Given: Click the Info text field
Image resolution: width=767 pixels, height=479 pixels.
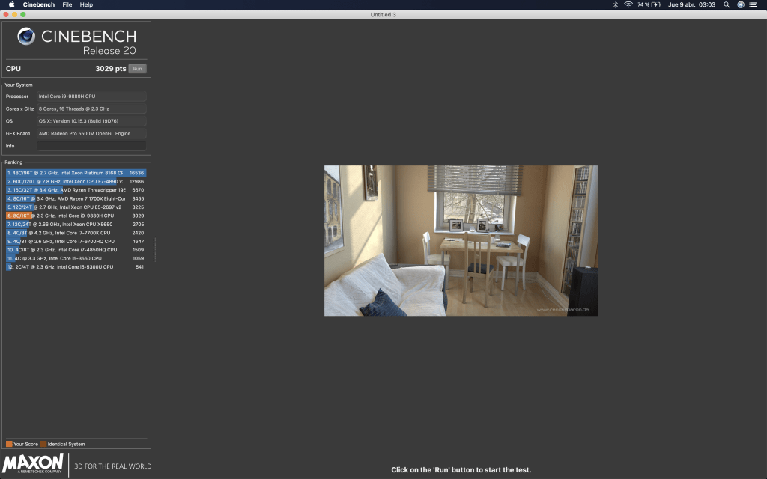Looking at the screenshot, I should coord(91,146).
